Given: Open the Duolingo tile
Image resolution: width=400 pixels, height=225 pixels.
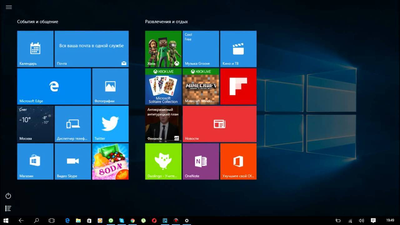Looking at the screenshot, I should click(163, 161).
